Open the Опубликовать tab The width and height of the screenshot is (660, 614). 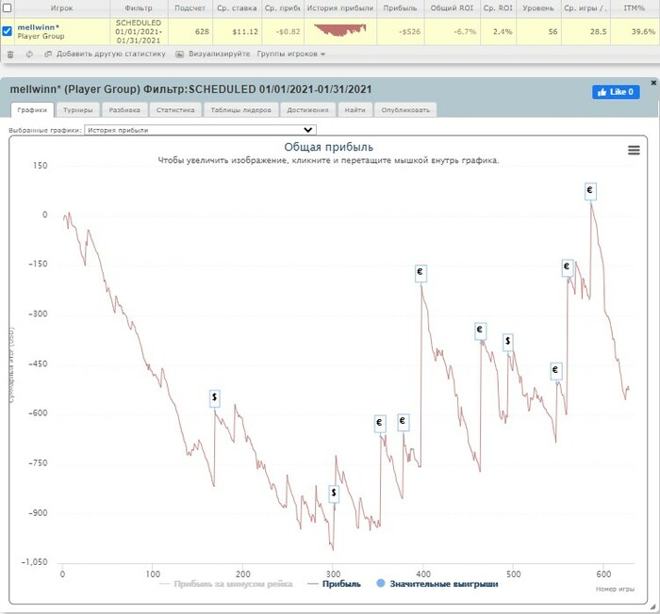coord(405,110)
